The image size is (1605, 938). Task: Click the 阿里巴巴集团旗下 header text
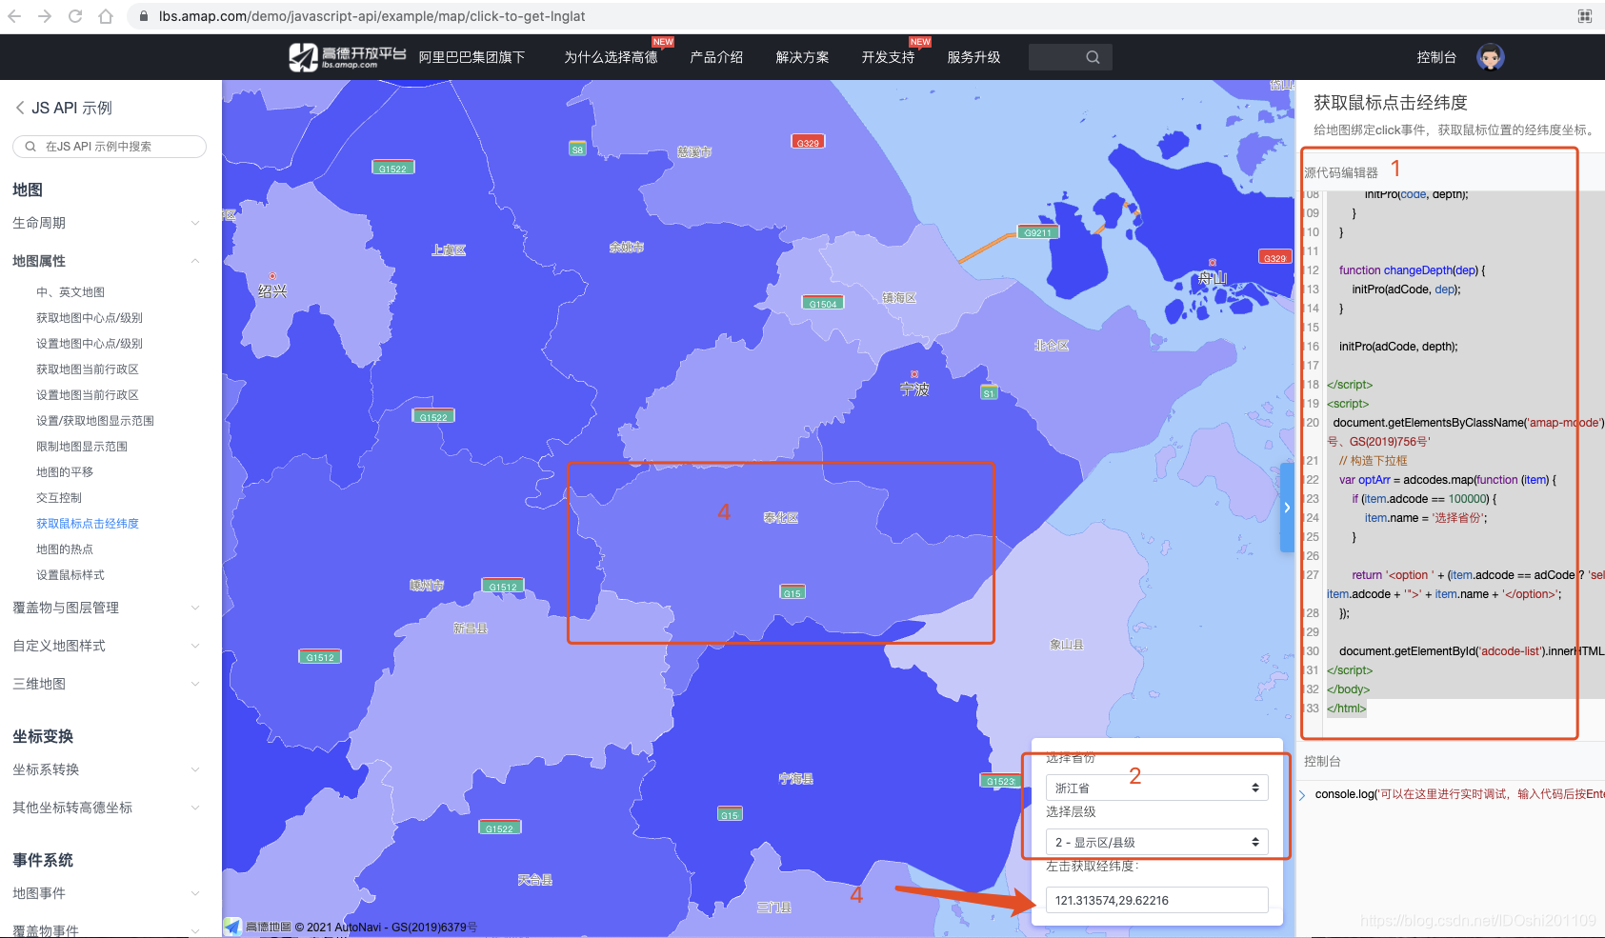(x=472, y=57)
